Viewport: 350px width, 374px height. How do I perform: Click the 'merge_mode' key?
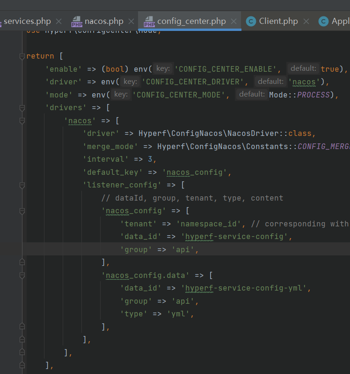click(x=110, y=146)
